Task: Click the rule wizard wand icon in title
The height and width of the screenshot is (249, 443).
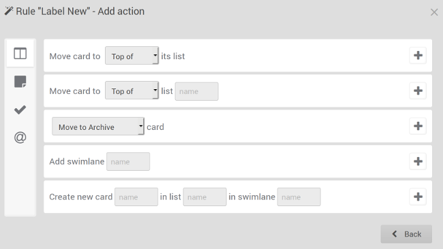Action: coord(9,11)
